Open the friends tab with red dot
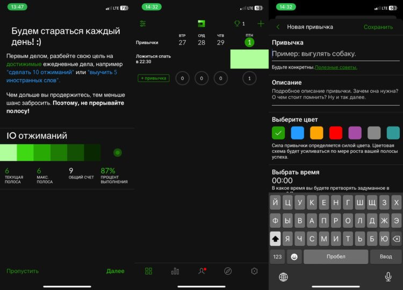Image resolution: width=403 pixels, height=290 pixels. pyautogui.click(x=202, y=271)
